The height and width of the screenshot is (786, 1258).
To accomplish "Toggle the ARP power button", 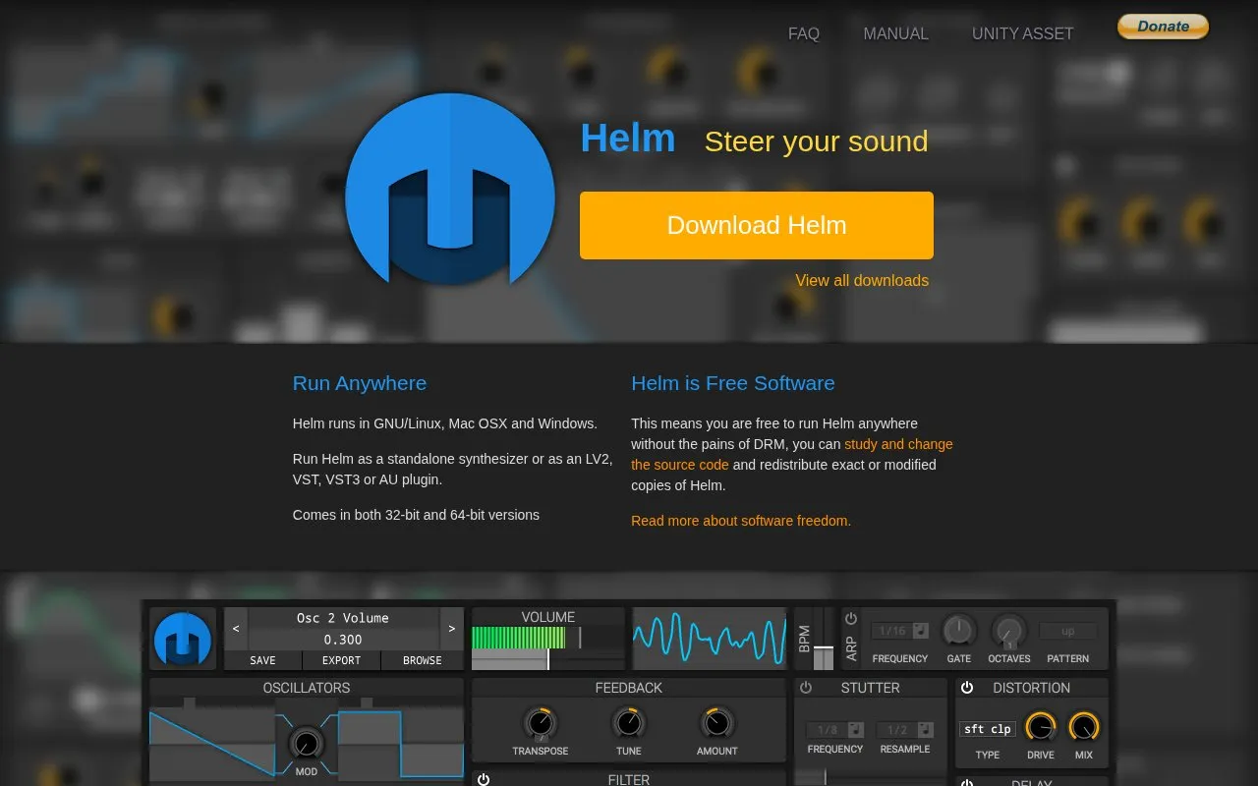I will click(851, 619).
